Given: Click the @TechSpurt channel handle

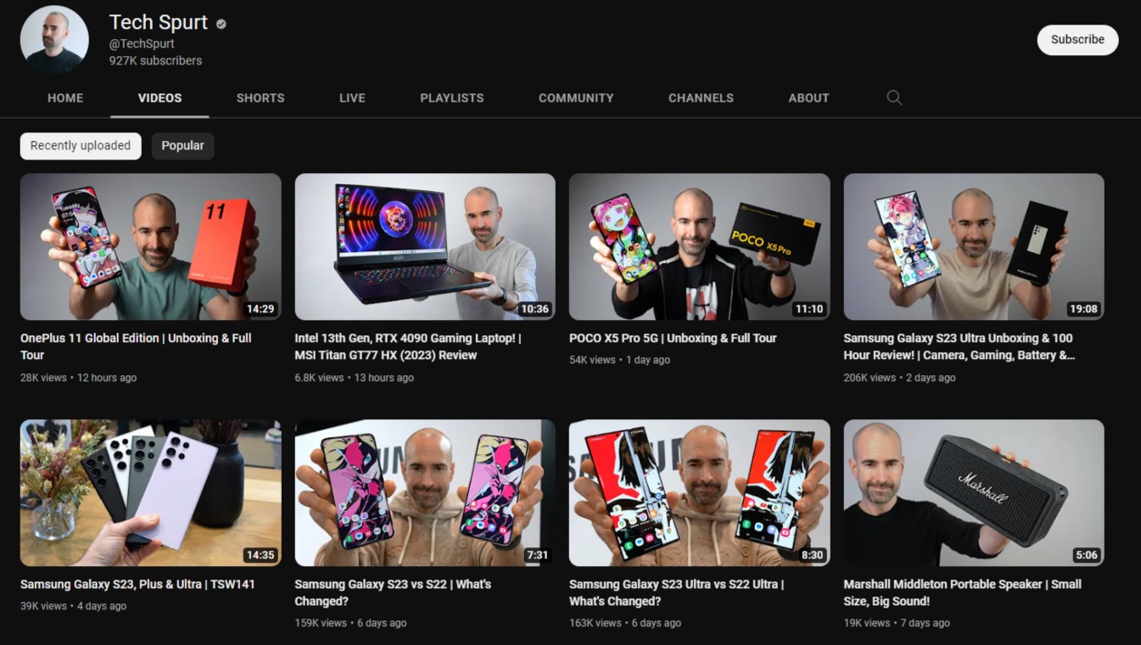Looking at the screenshot, I should pos(142,43).
